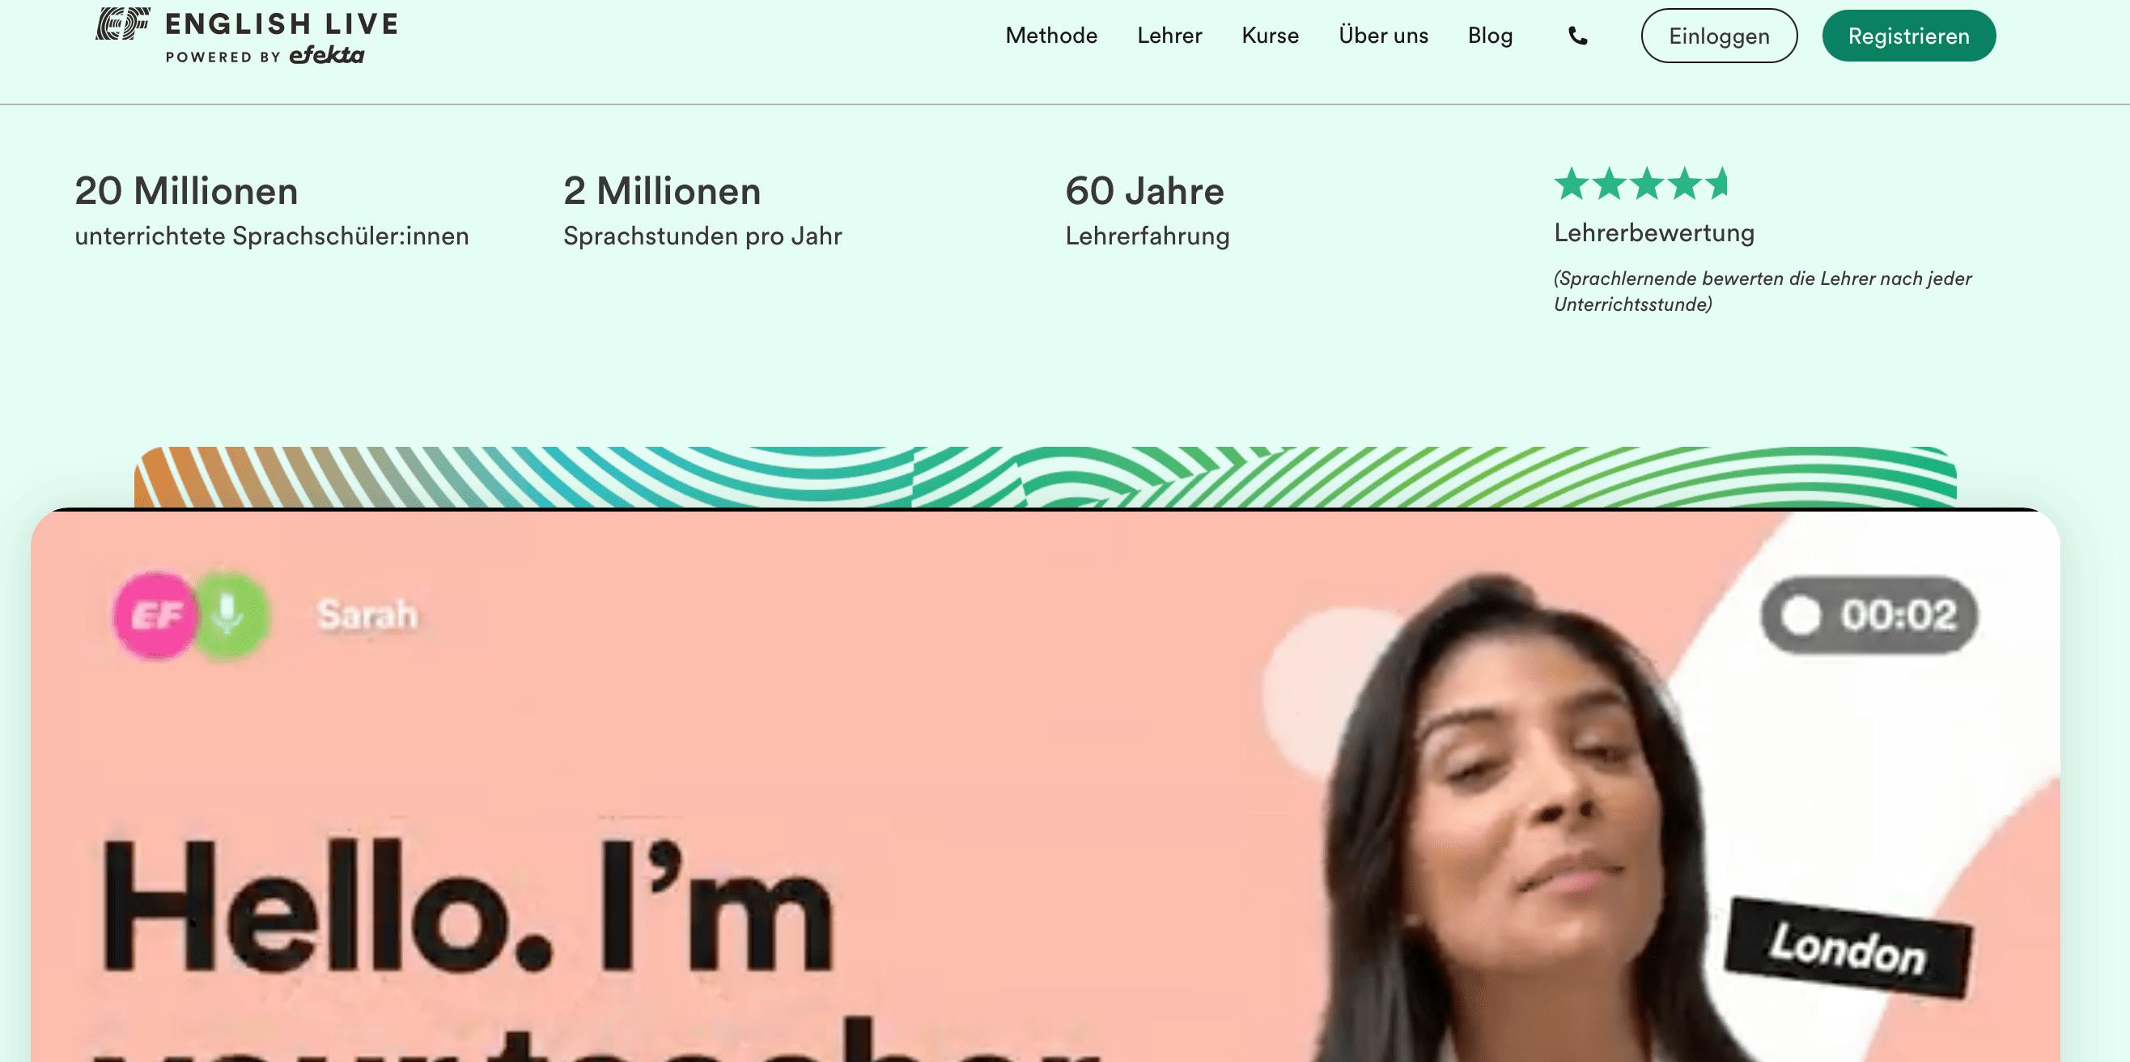Open the Über uns page
The width and height of the screenshot is (2130, 1062).
(1383, 36)
